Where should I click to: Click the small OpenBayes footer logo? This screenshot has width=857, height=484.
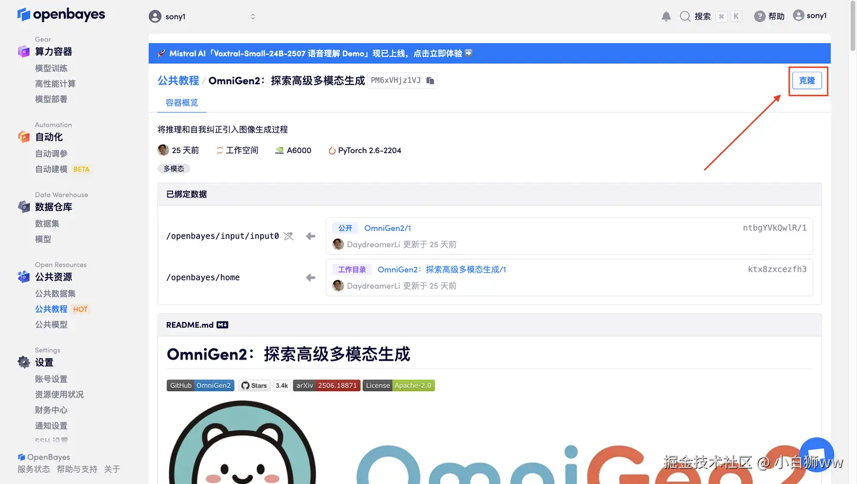(x=21, y=457)
